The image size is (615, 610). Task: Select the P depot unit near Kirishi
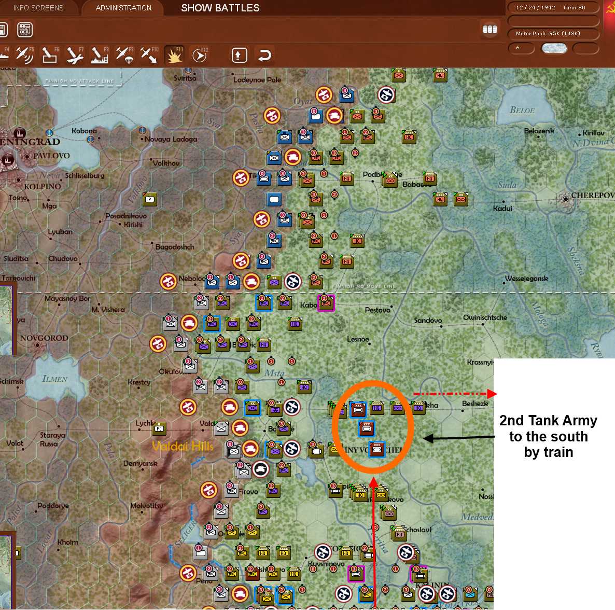(x=150, y=199)
